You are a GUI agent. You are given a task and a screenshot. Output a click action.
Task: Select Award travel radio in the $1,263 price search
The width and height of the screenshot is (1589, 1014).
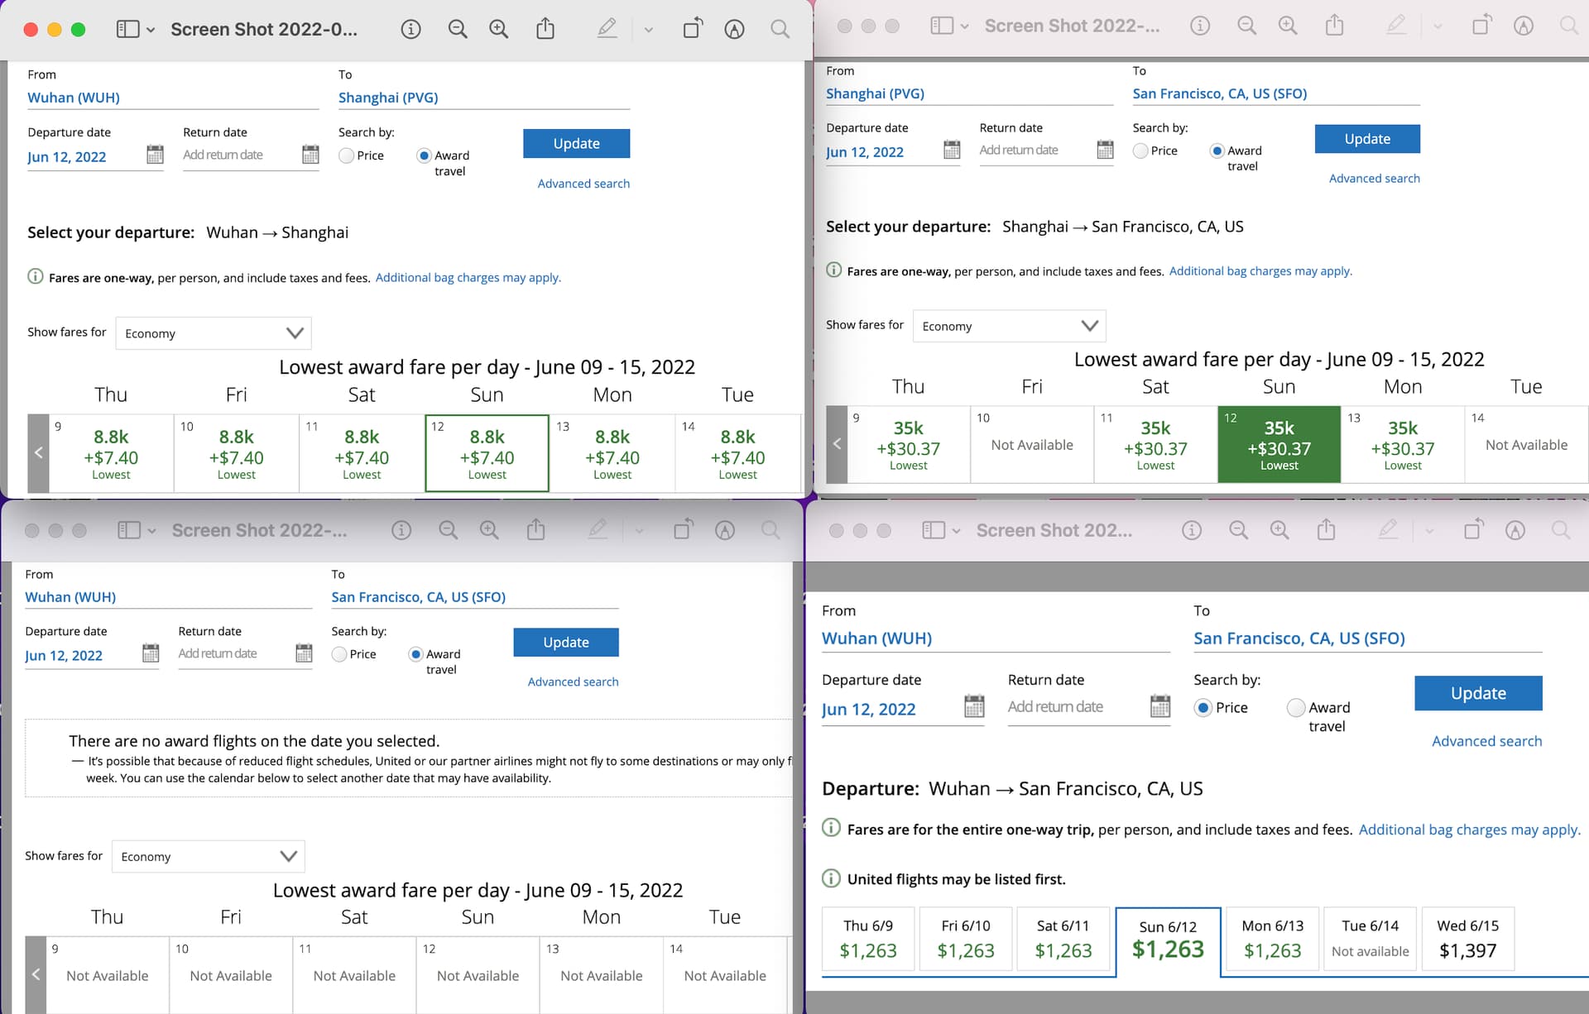pyautogui.click(x=1296, y=708)
